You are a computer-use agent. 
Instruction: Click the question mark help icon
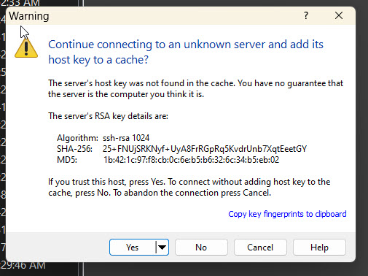point(306,16)
